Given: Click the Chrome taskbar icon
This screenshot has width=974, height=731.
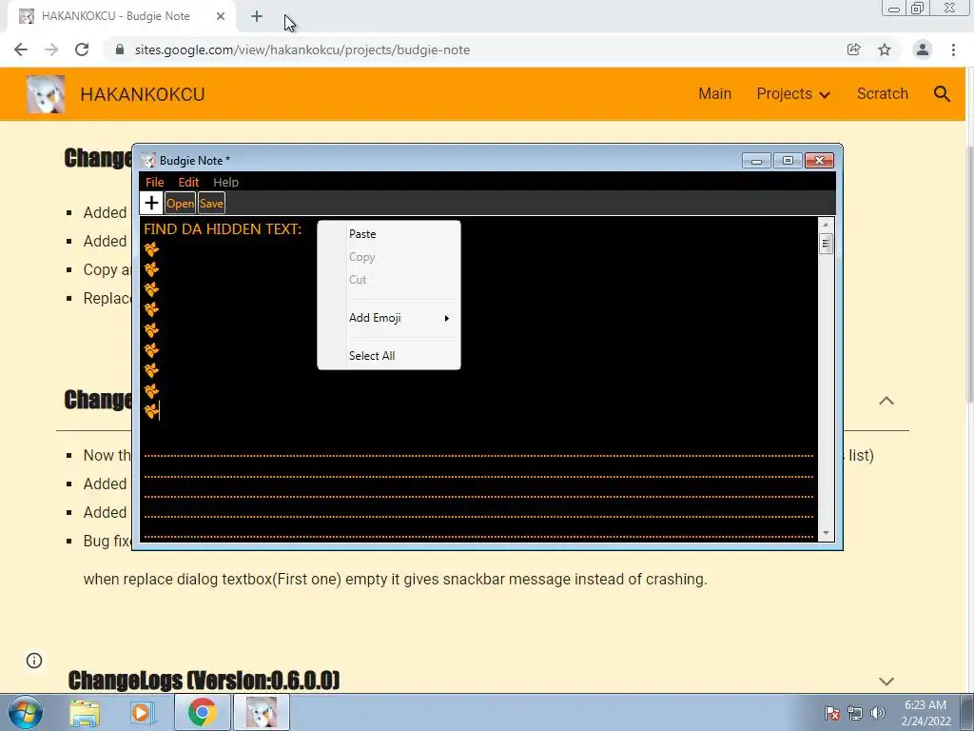Looking at the screenshot, I should point(202,712).
